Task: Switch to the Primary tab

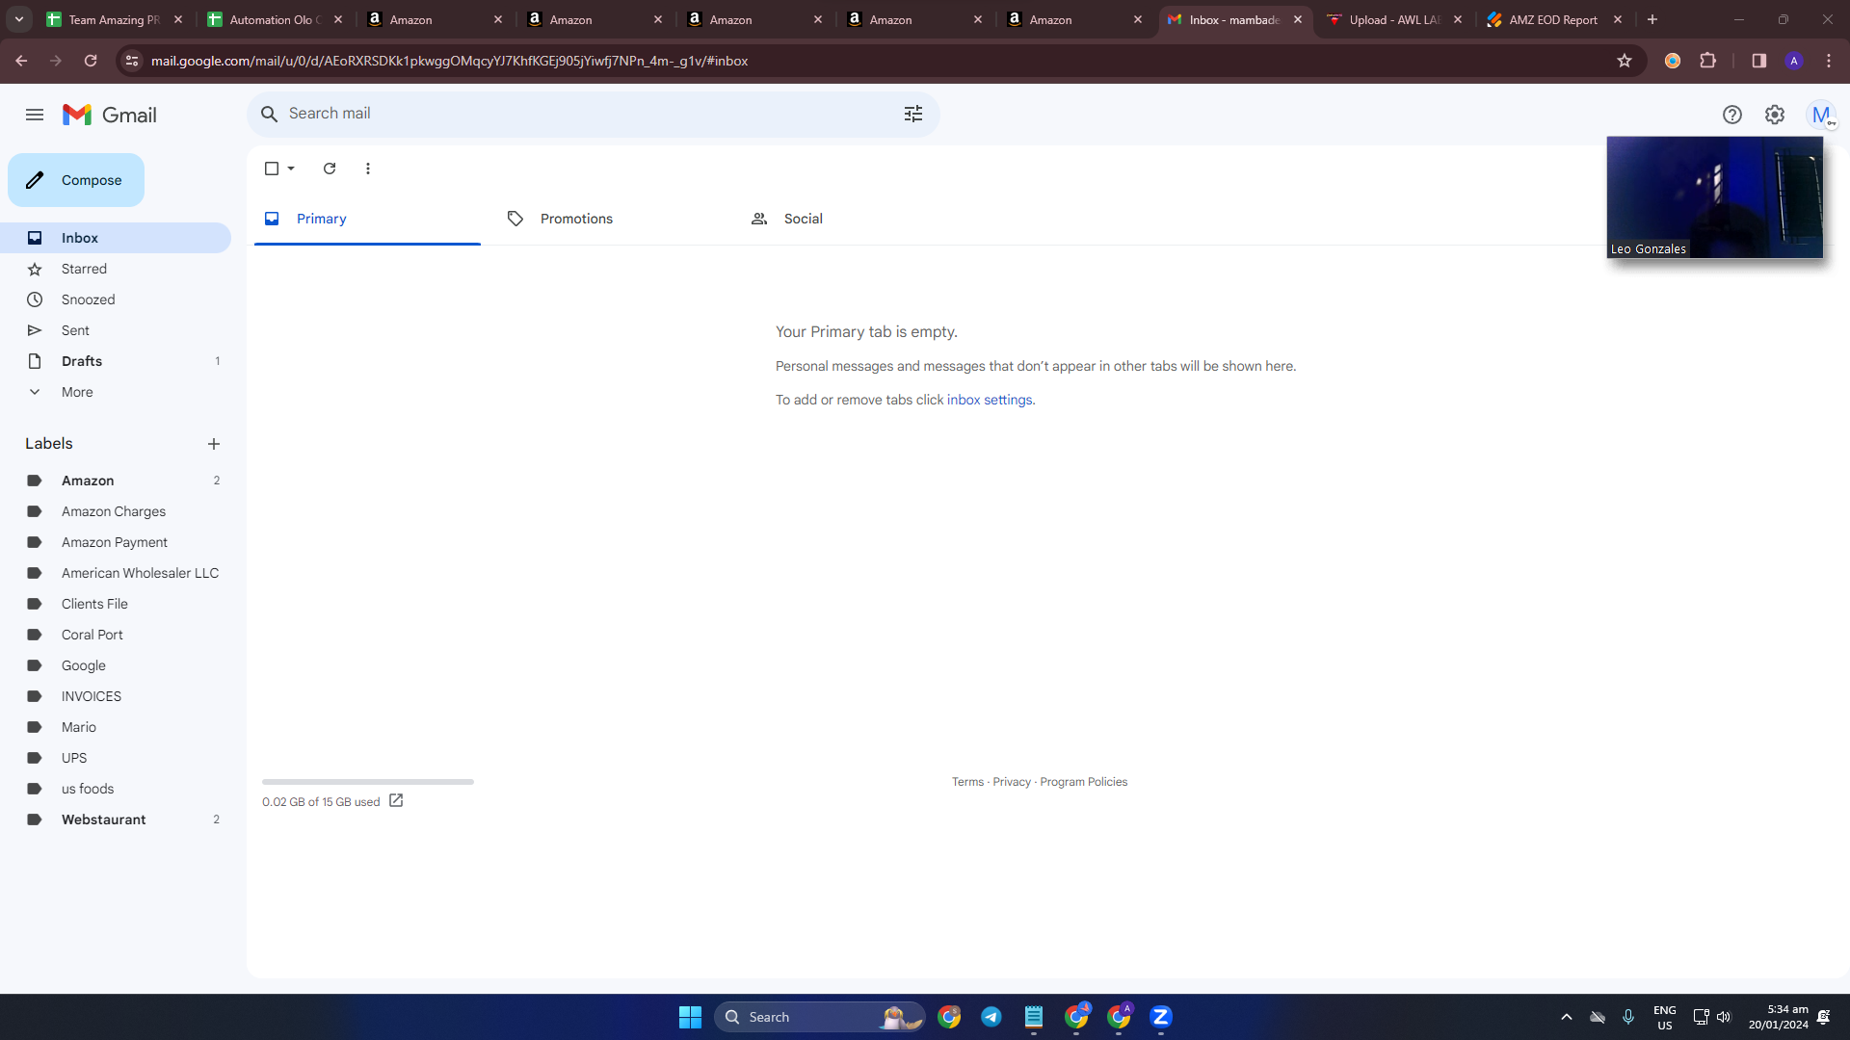Action: pos(367,219)
